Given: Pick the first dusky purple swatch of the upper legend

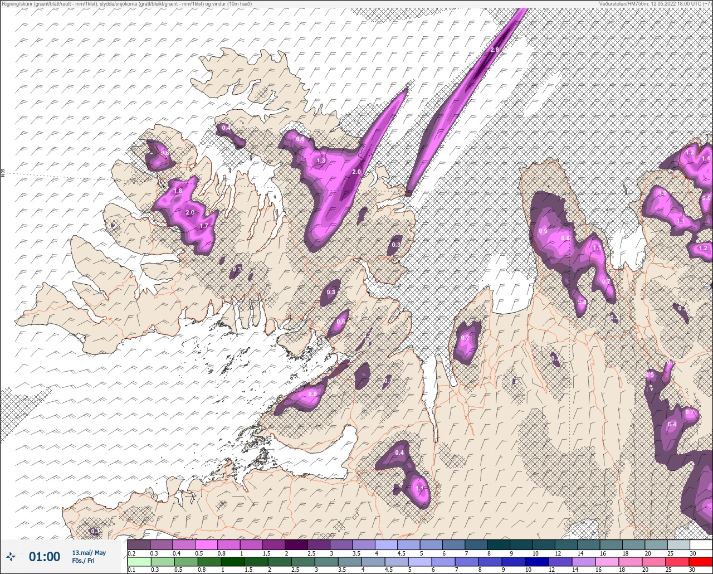Looking at the screenshot, I should coord(139,544).
